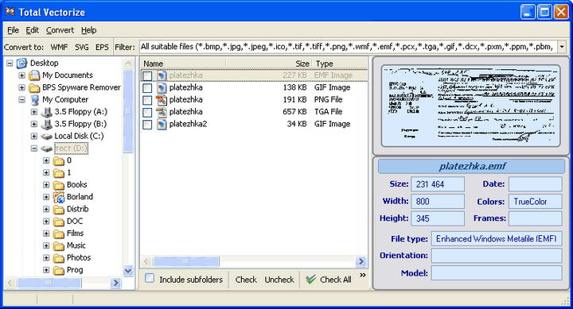This screenshot has height=309, width=573.
Task: Click the EMF Image file icon
Action: point(162,75)
